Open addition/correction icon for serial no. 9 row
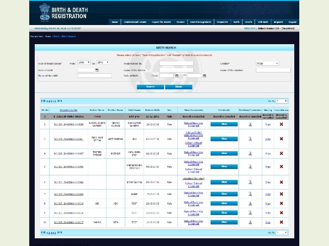Screen dimensions: 329x246 (250, 213)
